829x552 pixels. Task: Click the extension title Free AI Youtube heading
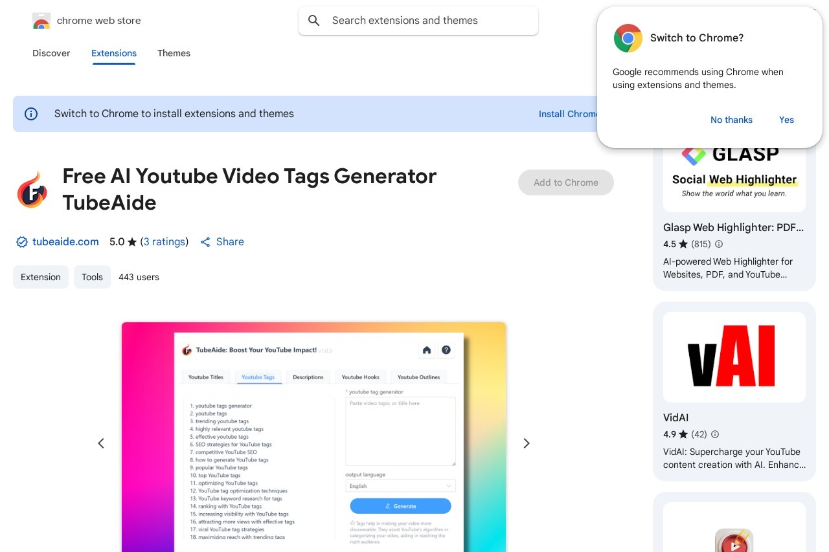[250, 190]
